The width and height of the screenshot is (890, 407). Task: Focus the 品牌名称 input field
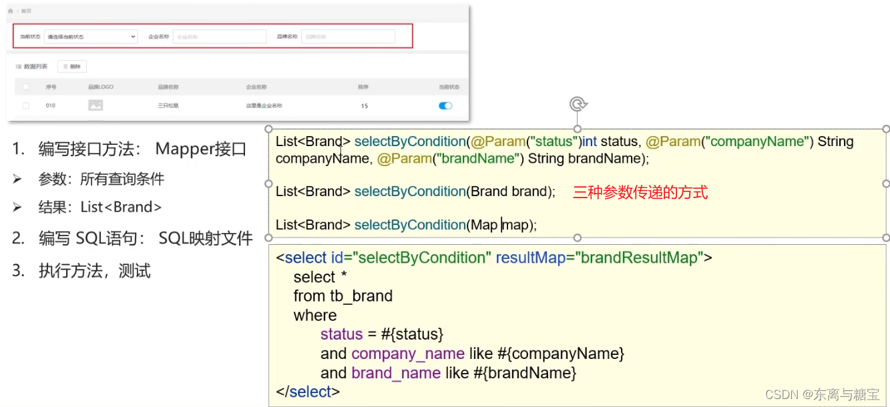click(348, 37)
